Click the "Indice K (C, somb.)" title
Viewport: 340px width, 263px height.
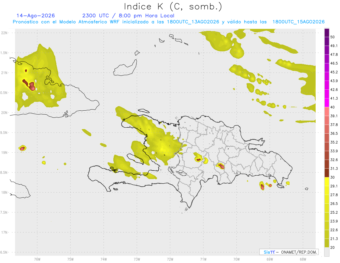tap(173, 7)
